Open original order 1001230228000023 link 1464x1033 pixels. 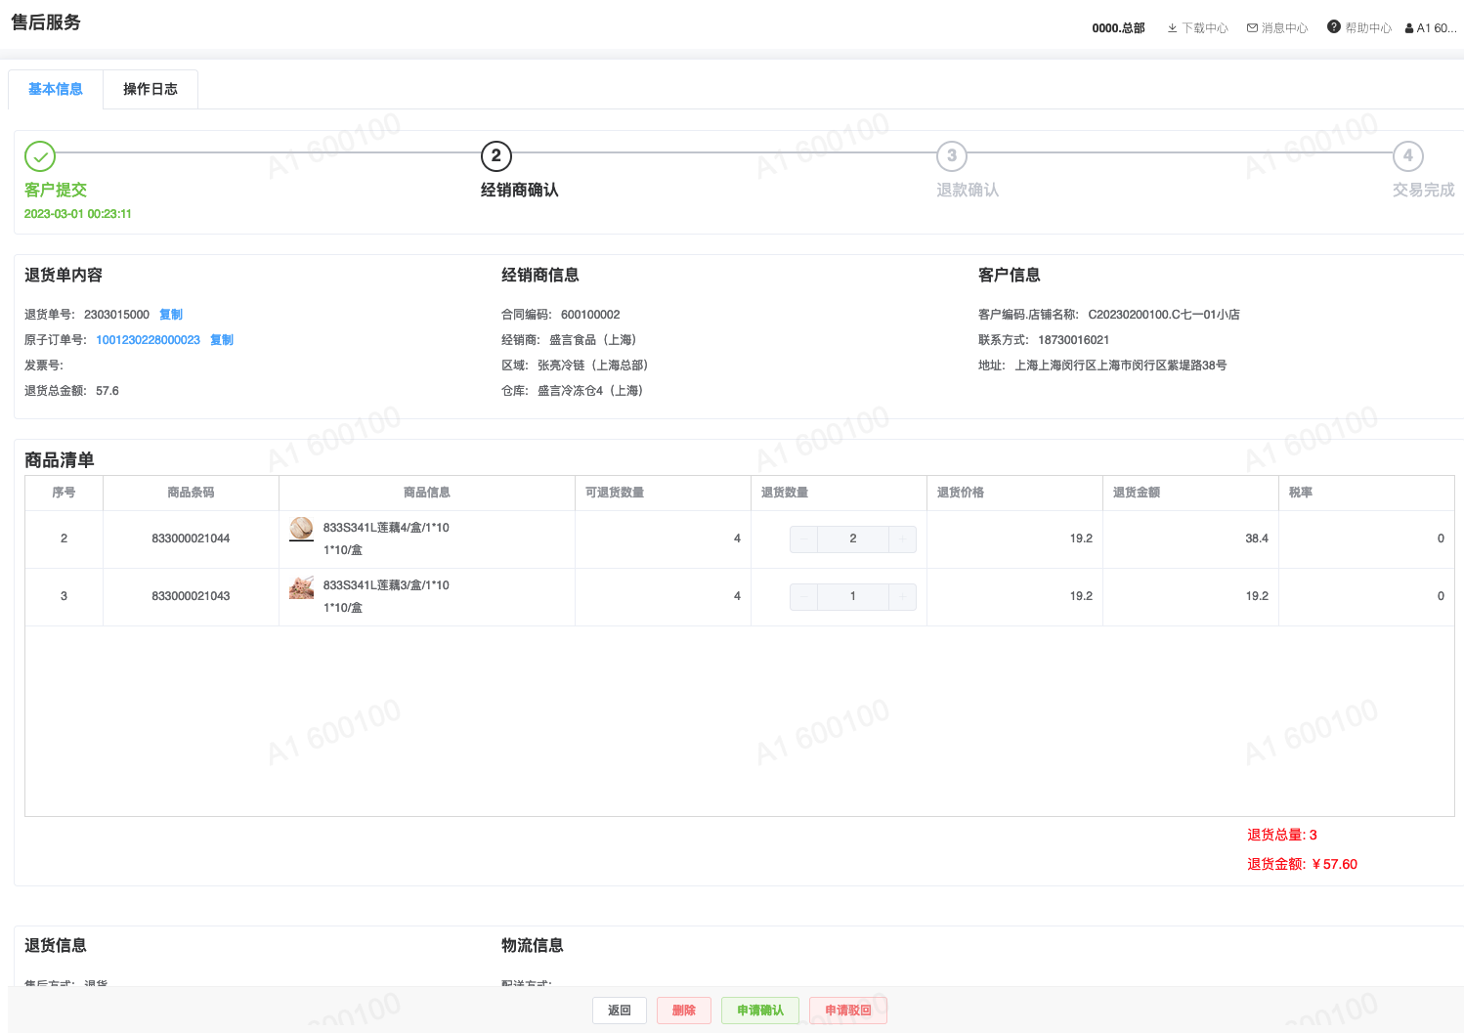click(x=148, y=340)
